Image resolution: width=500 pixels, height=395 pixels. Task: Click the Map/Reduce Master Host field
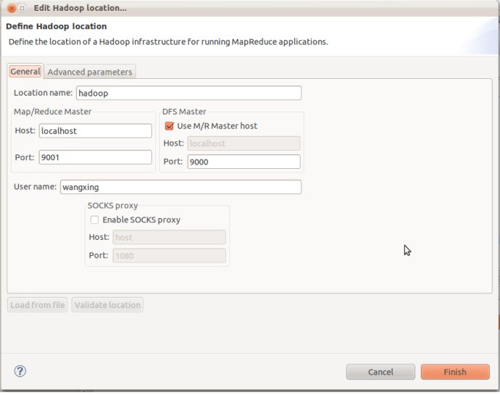tap(96, 130)
